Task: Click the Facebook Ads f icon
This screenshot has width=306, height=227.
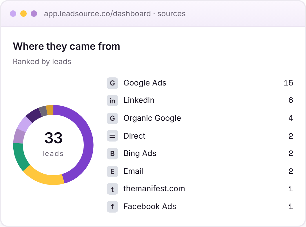Action: pos(112,206)
